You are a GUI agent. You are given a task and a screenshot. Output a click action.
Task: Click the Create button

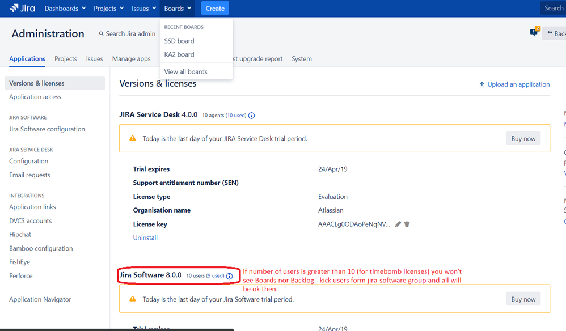click(x=215, y=9)
